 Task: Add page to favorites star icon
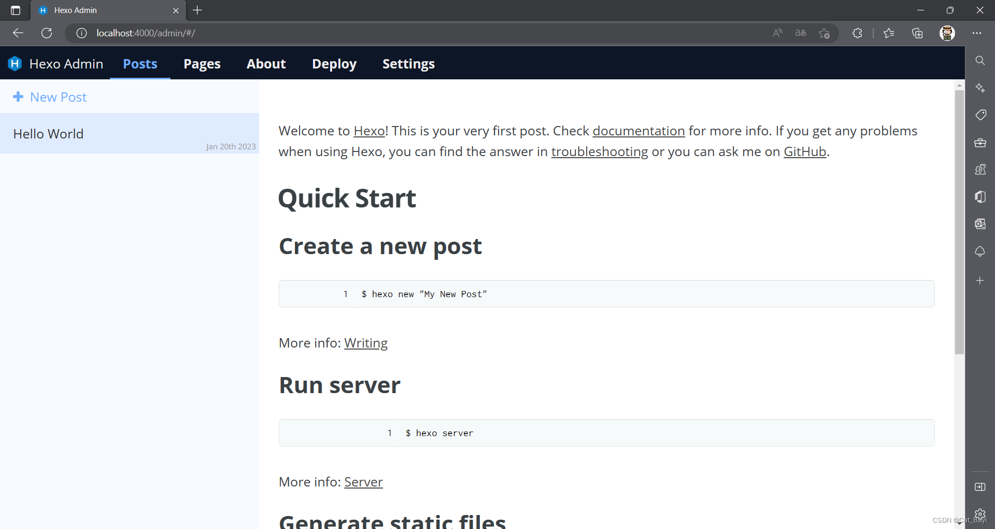click(x=825, y=33)
